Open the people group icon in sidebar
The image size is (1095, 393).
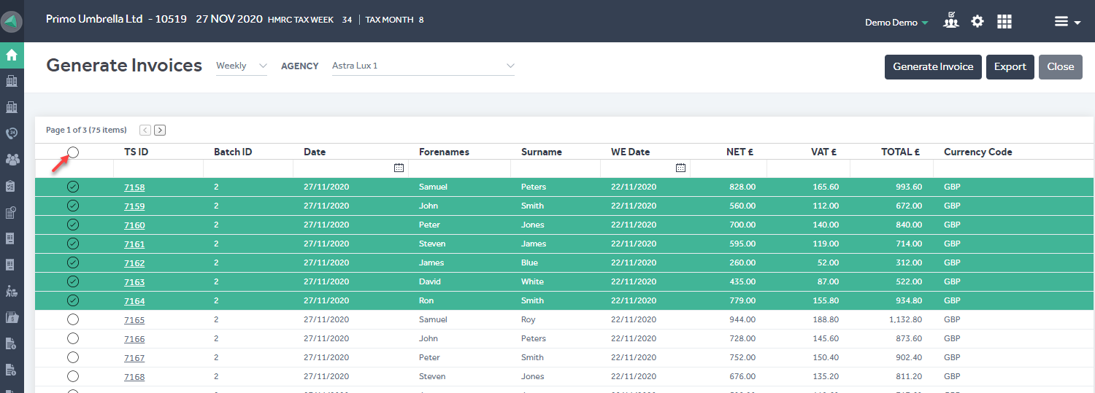tap(12, 159)
